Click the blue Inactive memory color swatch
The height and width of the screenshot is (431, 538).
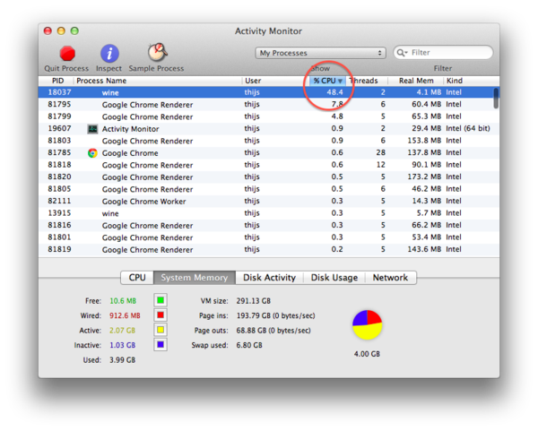161,345
